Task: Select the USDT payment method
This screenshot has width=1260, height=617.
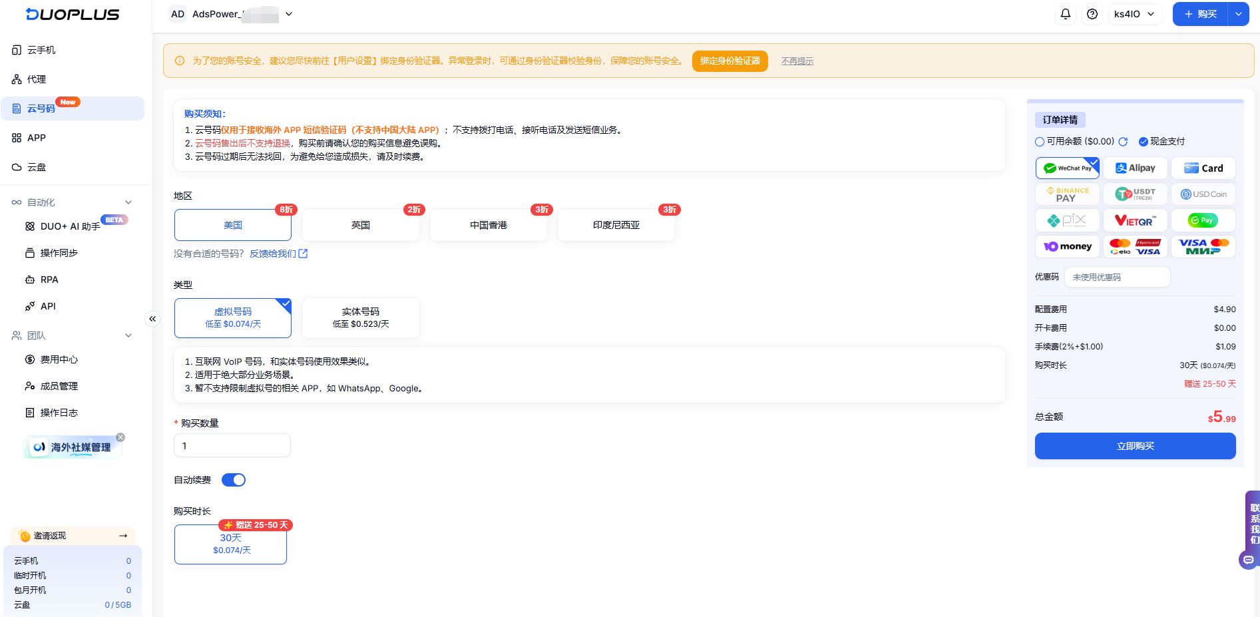Action: point(1135,194)
